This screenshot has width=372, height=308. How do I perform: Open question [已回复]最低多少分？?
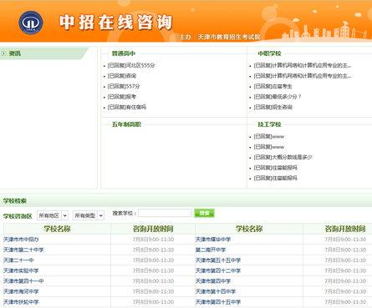point(278,97)
